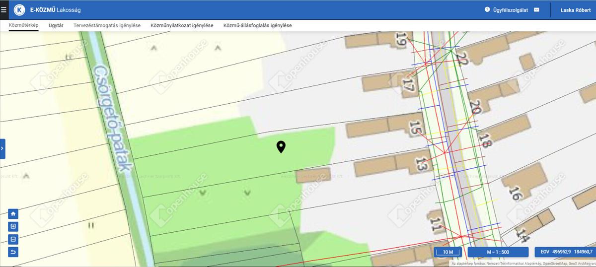This screenshot has height=267, width=596.
Task: Select the Közműnyilatkozat igénylése tab
Action: pos(182,25)
